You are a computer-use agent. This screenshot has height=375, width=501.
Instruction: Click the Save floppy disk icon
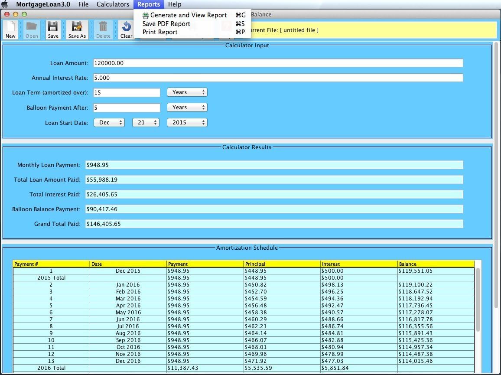53,30
